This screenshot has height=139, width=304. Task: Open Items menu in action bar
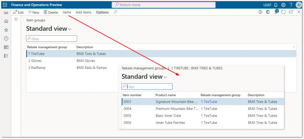67,12
